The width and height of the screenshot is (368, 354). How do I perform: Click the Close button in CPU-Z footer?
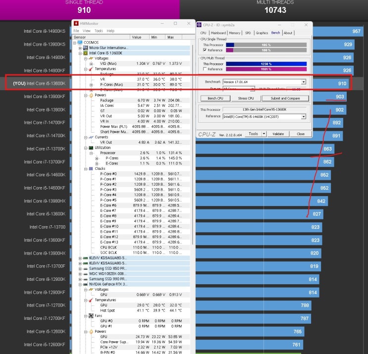301,134
